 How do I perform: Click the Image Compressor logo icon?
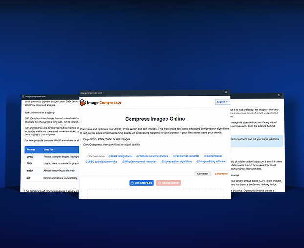(83, 103)
